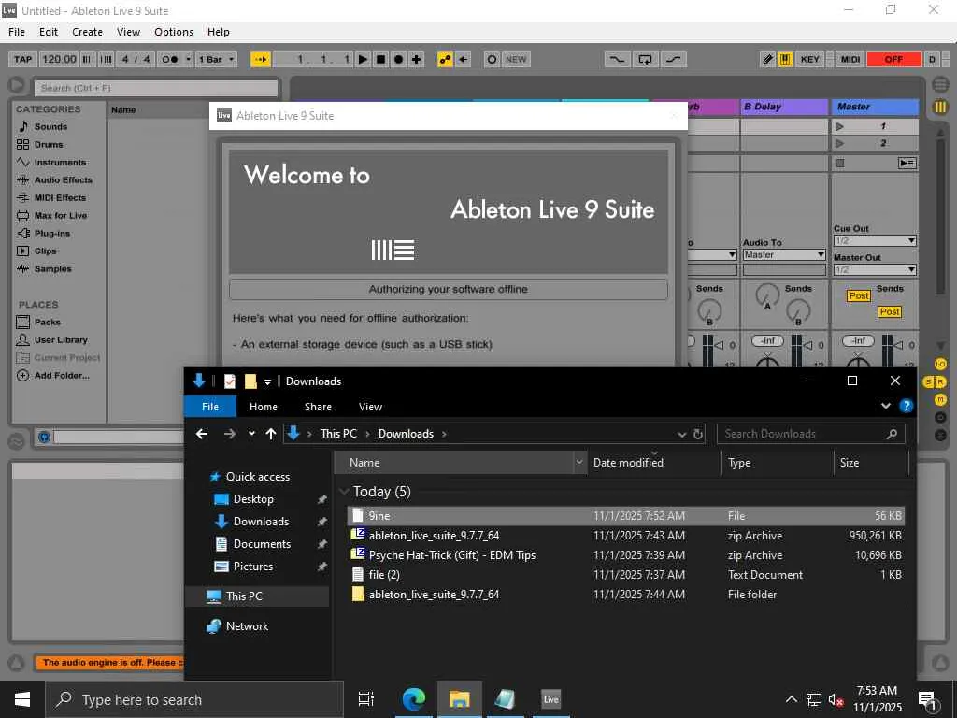The height and width of the screenshot is (718, 957).
Task: Click the Re-enable Automation arrow button
Action: [x=464, y=59]
